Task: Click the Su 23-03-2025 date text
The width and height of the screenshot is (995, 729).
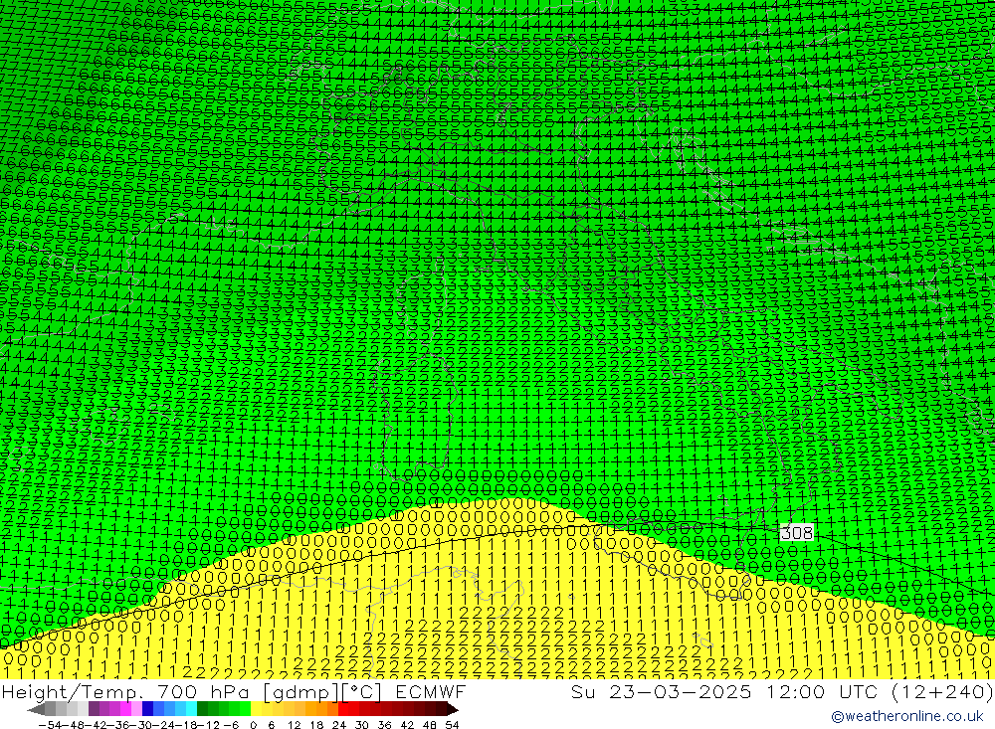Action: coord(661,691)
